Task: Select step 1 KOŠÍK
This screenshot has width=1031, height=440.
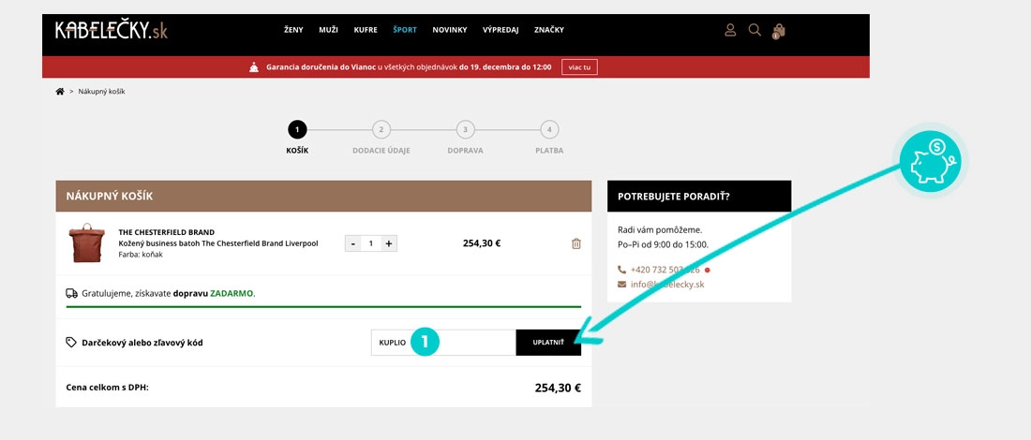Action: click(x=297, y=138)
